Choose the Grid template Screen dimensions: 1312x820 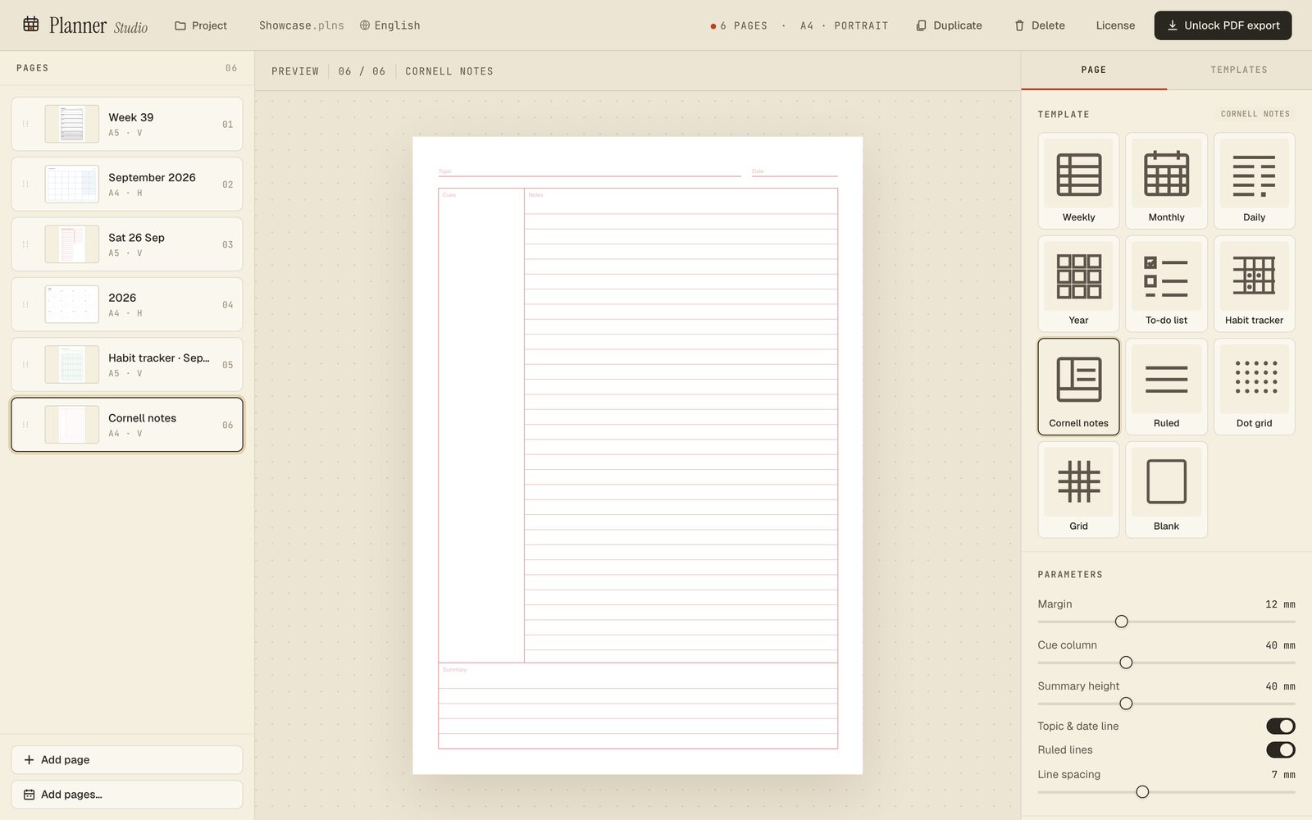1078,490
